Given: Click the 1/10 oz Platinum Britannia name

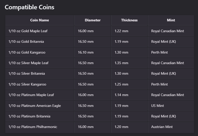Looking at the screenshot, I should [29, 116].
